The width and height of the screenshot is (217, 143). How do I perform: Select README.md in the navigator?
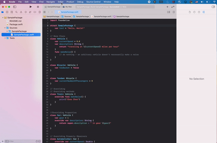[x=15, y=21]
